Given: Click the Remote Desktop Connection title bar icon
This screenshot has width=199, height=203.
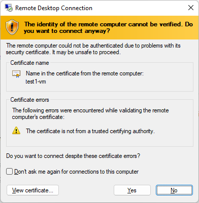Looking at the screenshot, I should point(9,8).
